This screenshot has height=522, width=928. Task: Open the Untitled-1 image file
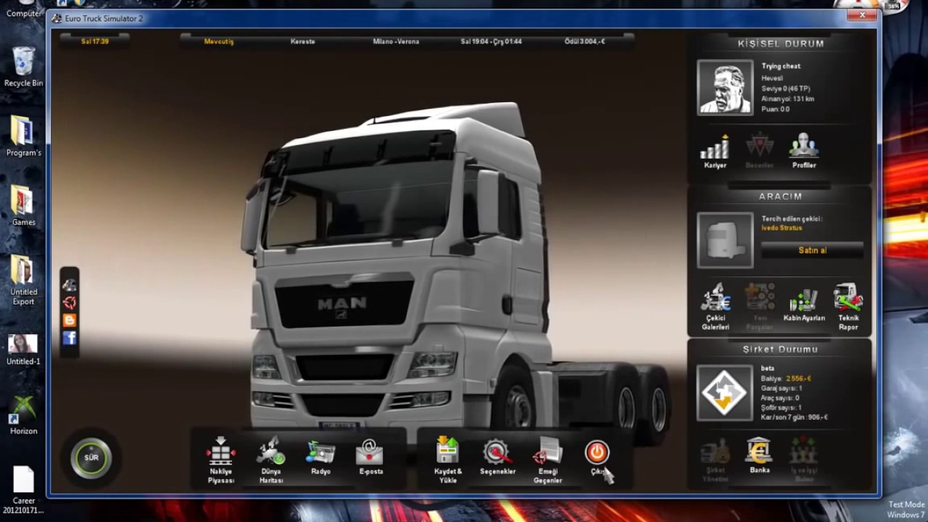[23, 349]
